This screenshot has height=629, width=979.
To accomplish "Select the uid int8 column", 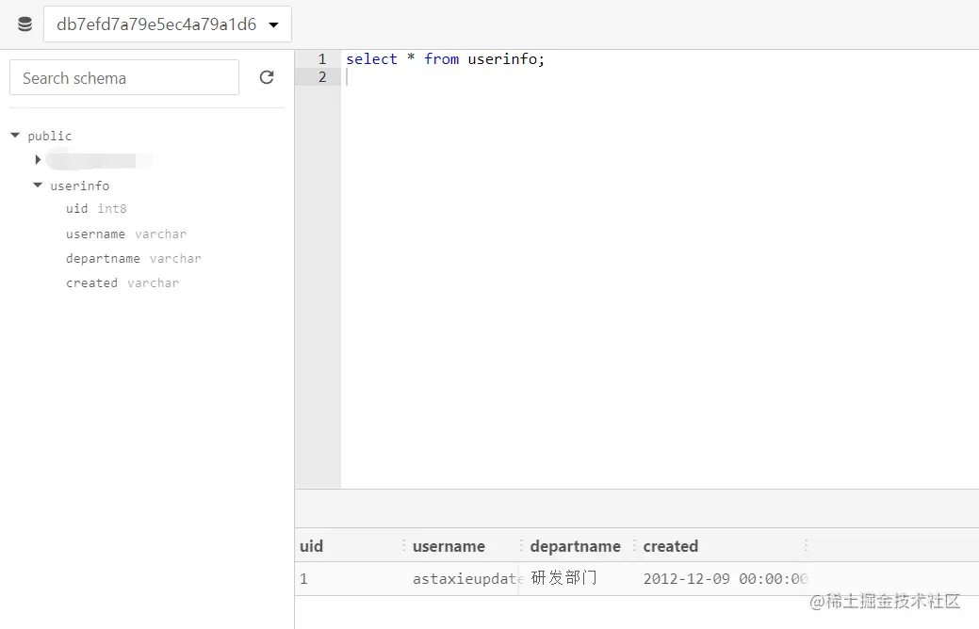I will (96, 208).
